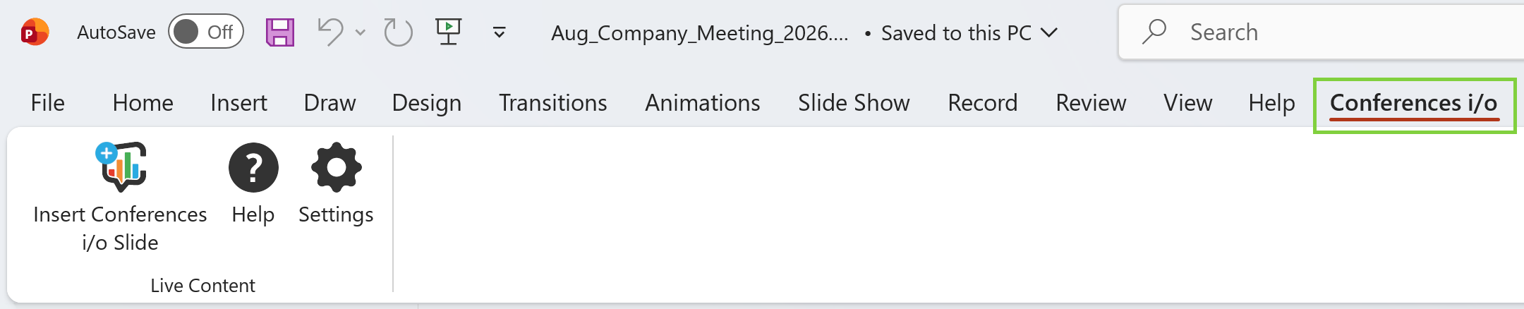The height and width of the screenshot is (309, 1524).
Task: Switch to the Slide Show tab
Action: click(x=854, y=103)
